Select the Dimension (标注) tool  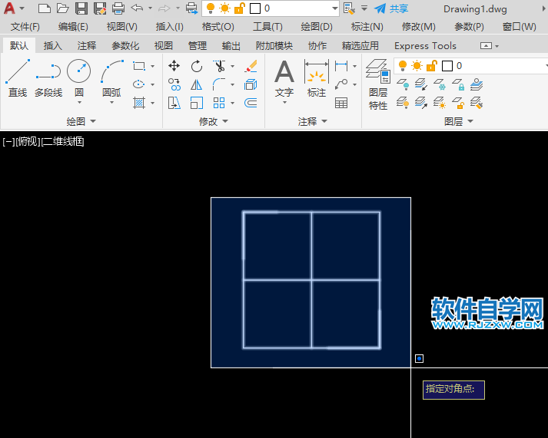pyautogui.click(x=317, y=78)
